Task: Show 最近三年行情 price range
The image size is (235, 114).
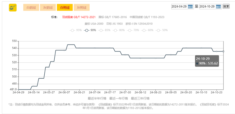Action: click(140, 98)
